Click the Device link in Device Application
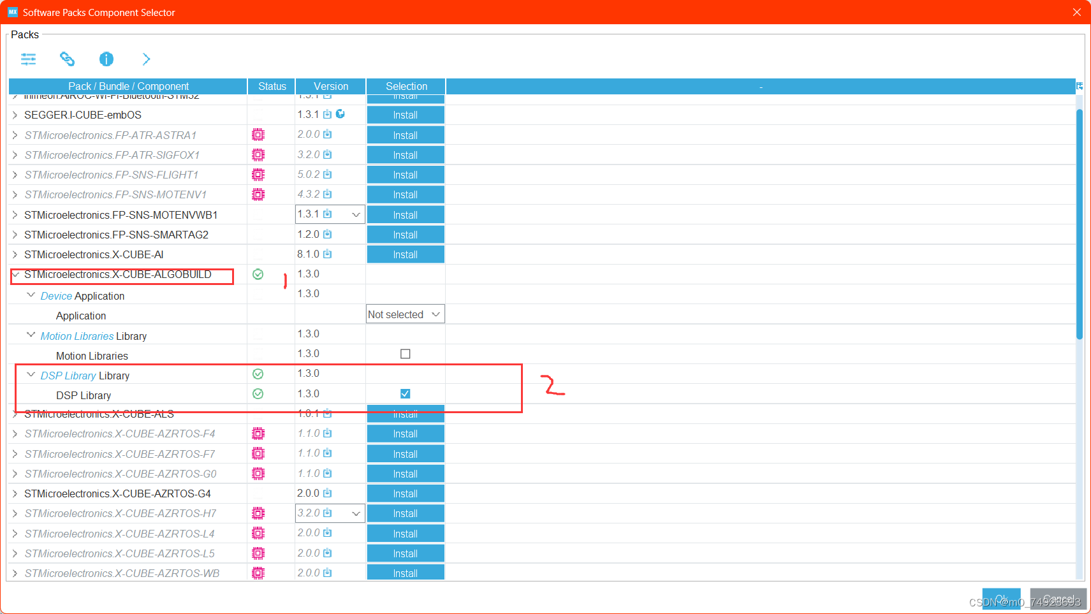This screenshot has height=614, width=1091. 56,296
